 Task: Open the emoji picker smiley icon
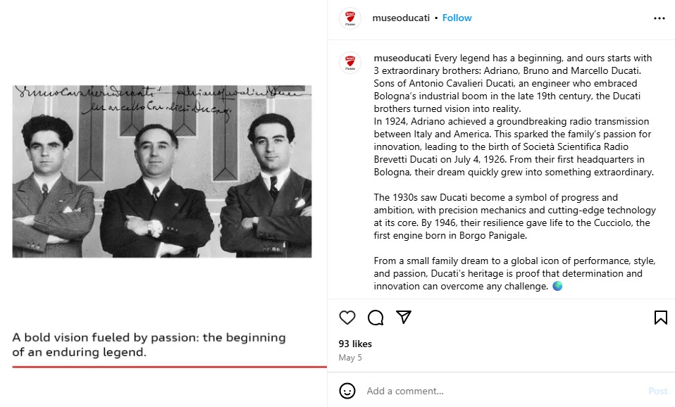[x=347, y=391]
